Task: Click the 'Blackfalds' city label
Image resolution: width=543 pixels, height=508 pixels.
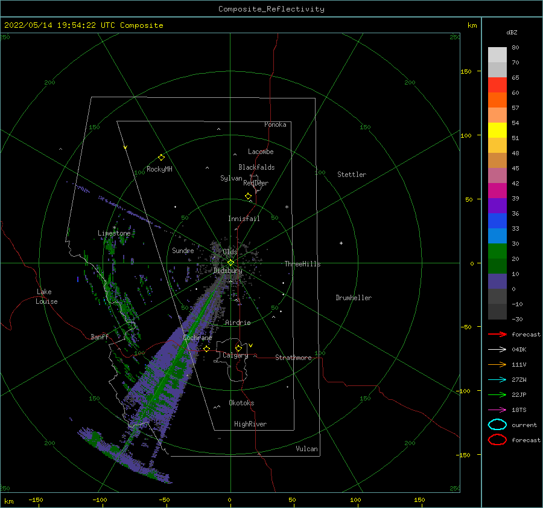Action: 256,167
